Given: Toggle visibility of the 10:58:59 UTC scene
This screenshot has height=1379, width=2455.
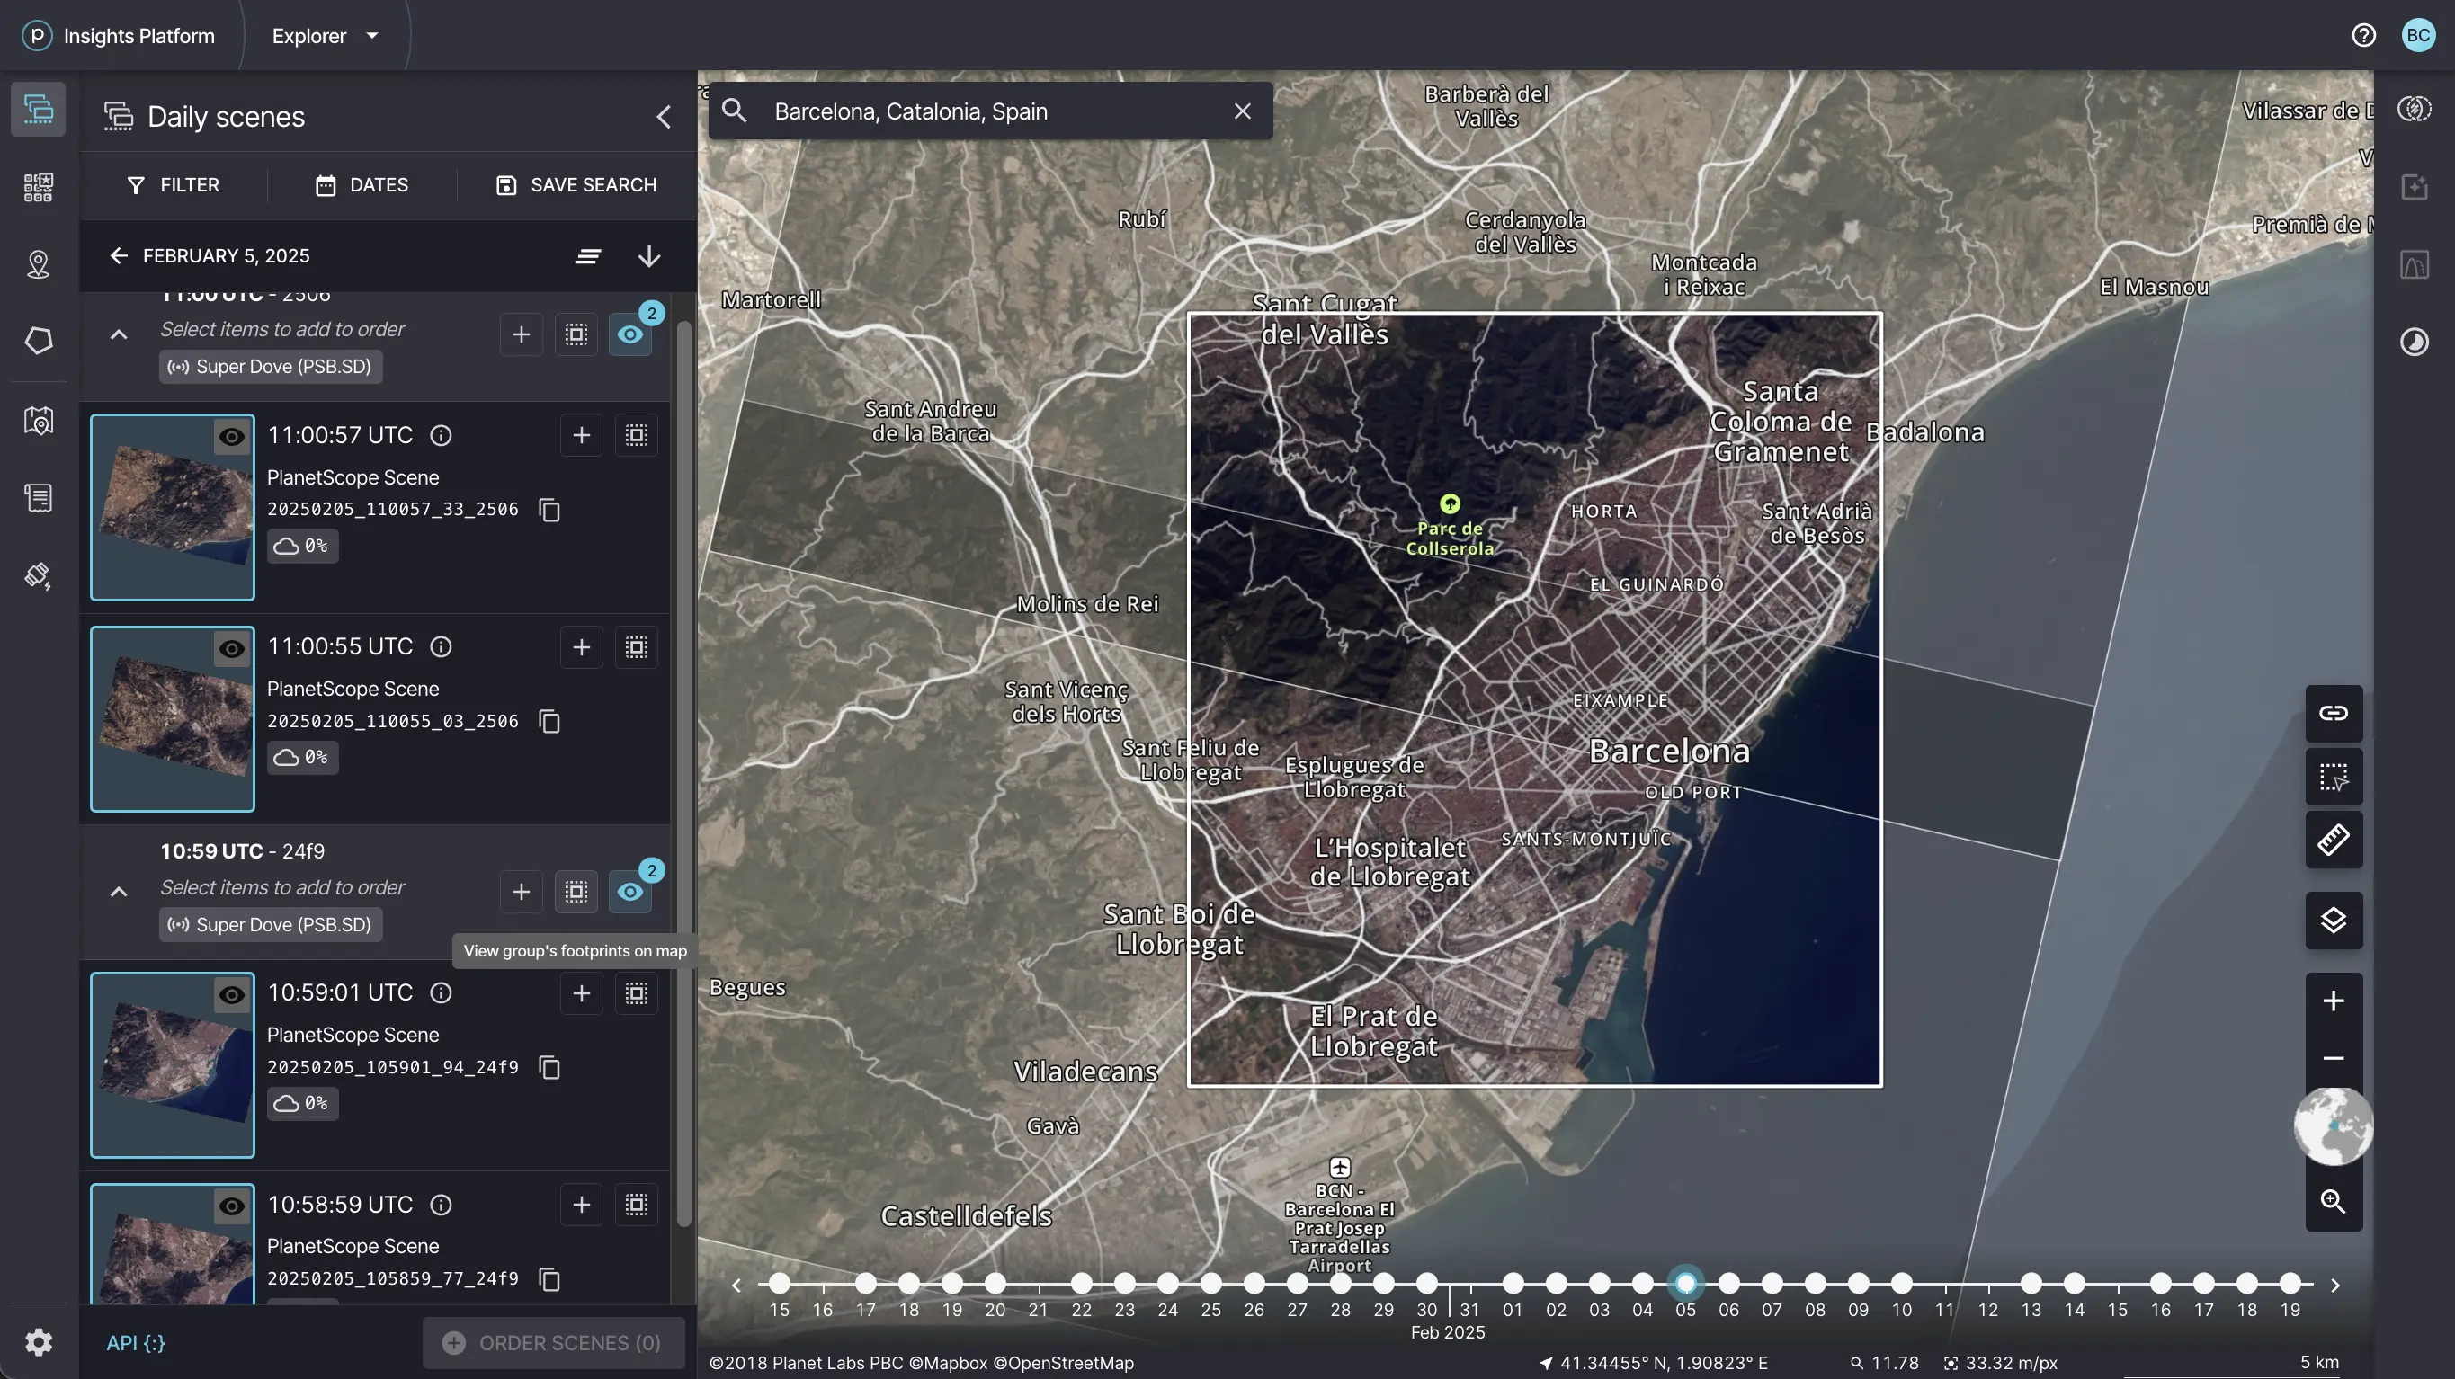Looking at the screenshot, I should point(232,1206).
